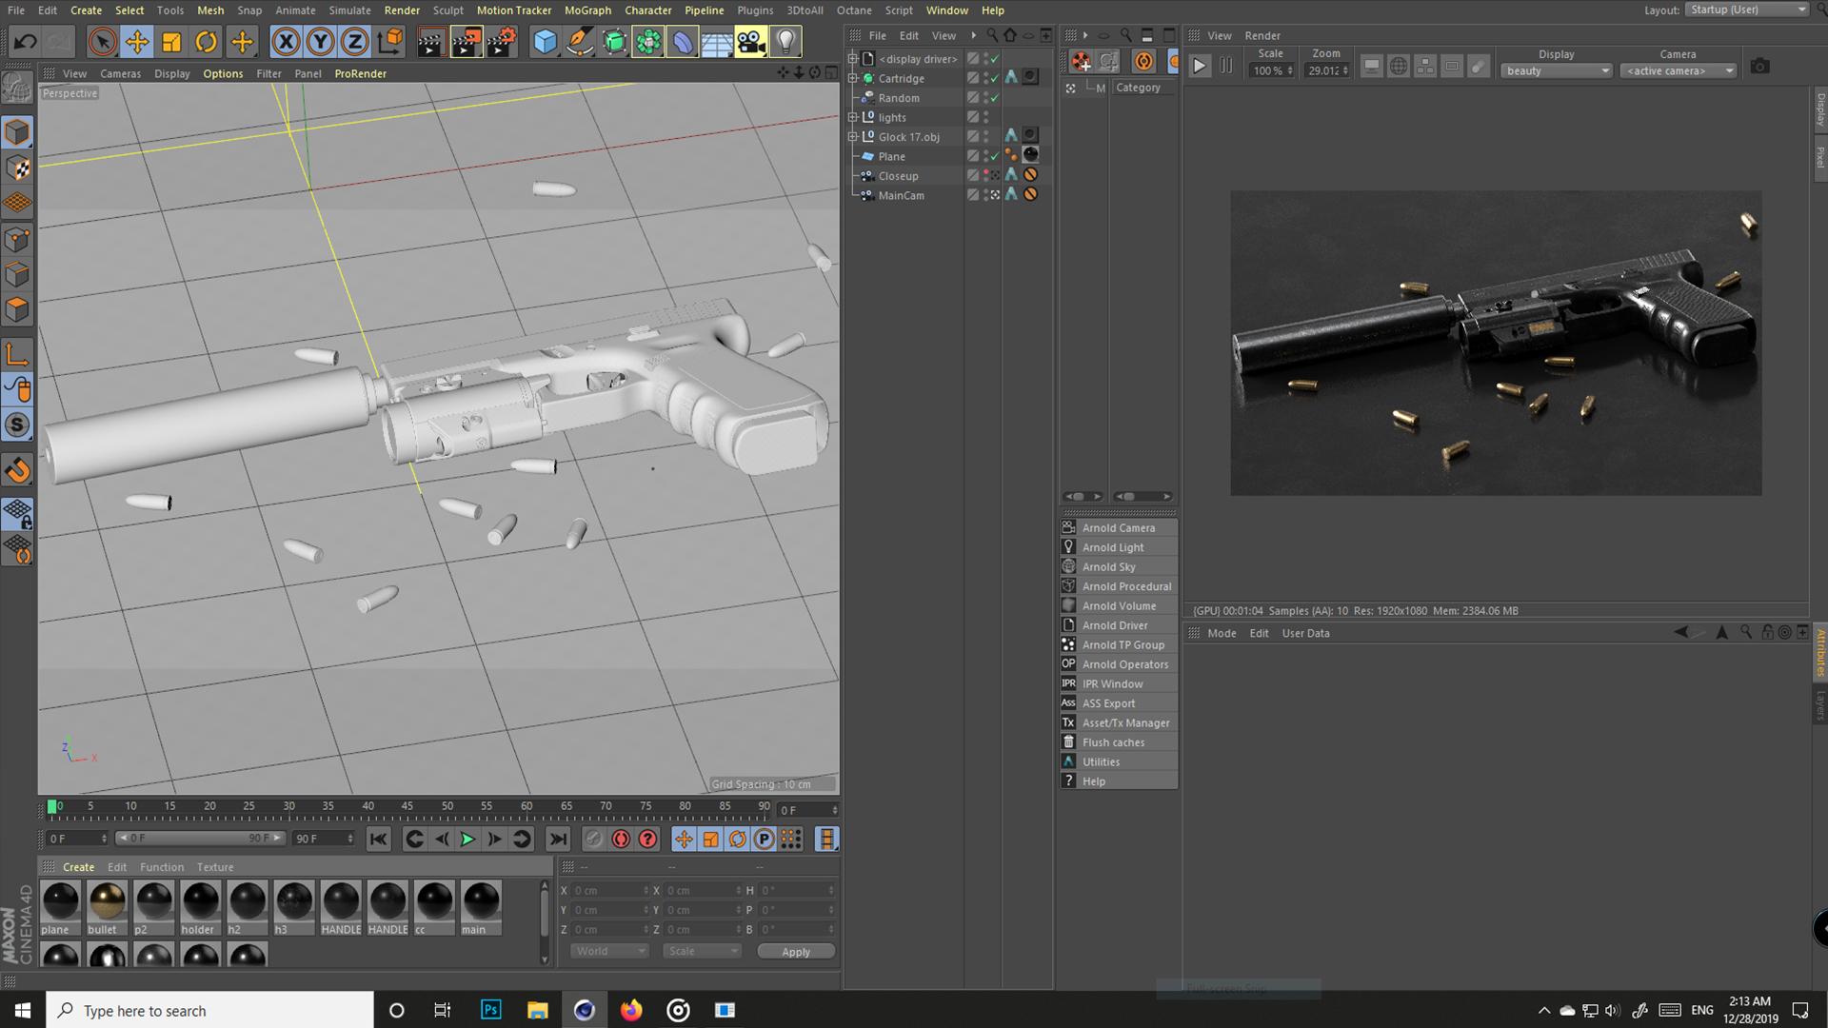Switch to Texture mode icon
This screenshot has width=1828, height=1028.
click(17, 168)
